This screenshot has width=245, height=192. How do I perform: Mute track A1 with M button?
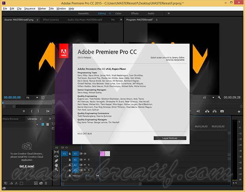tap(85, 160)
